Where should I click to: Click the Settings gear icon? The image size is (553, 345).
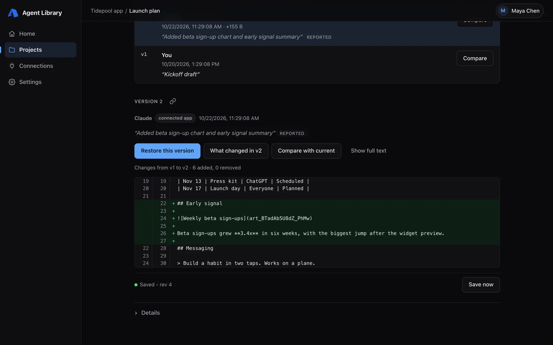(x=12, y=82)
